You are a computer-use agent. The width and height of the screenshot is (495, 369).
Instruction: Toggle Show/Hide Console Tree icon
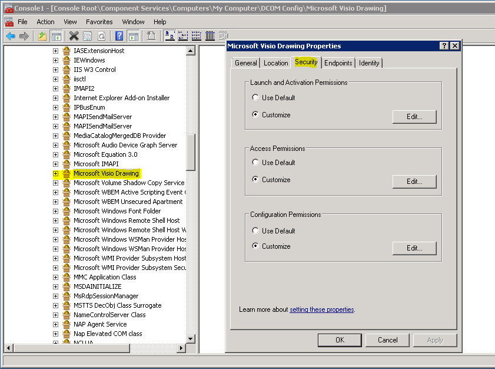[x=56, y=36]
